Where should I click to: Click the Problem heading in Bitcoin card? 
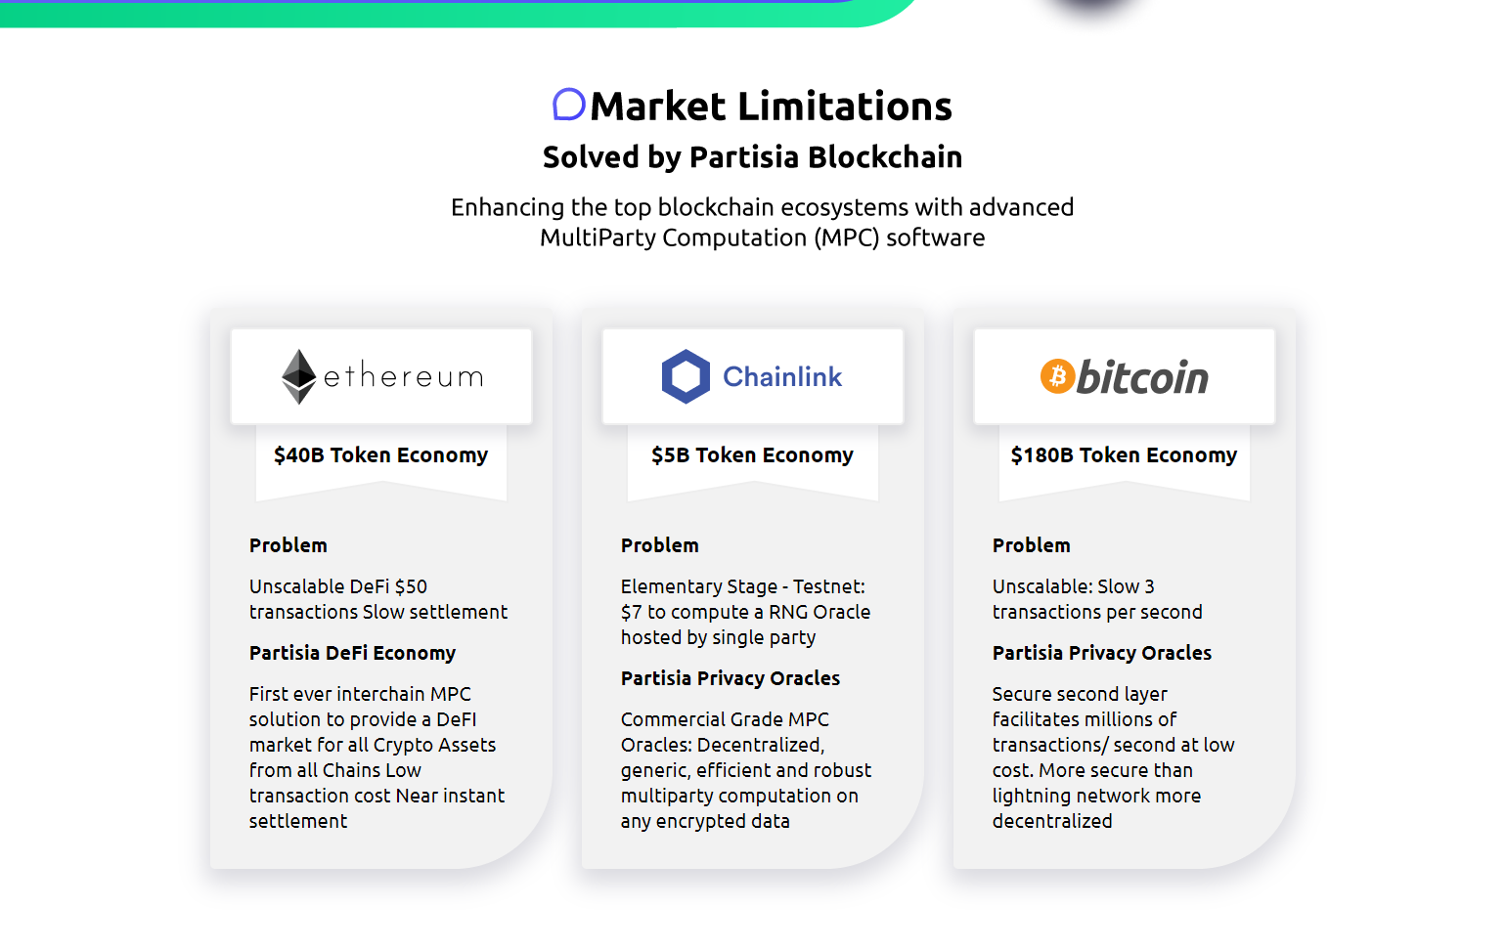tap(1032, 545)
